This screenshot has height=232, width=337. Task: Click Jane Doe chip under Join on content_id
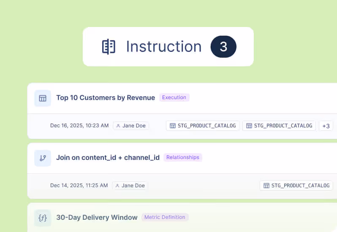click(130, 186)
